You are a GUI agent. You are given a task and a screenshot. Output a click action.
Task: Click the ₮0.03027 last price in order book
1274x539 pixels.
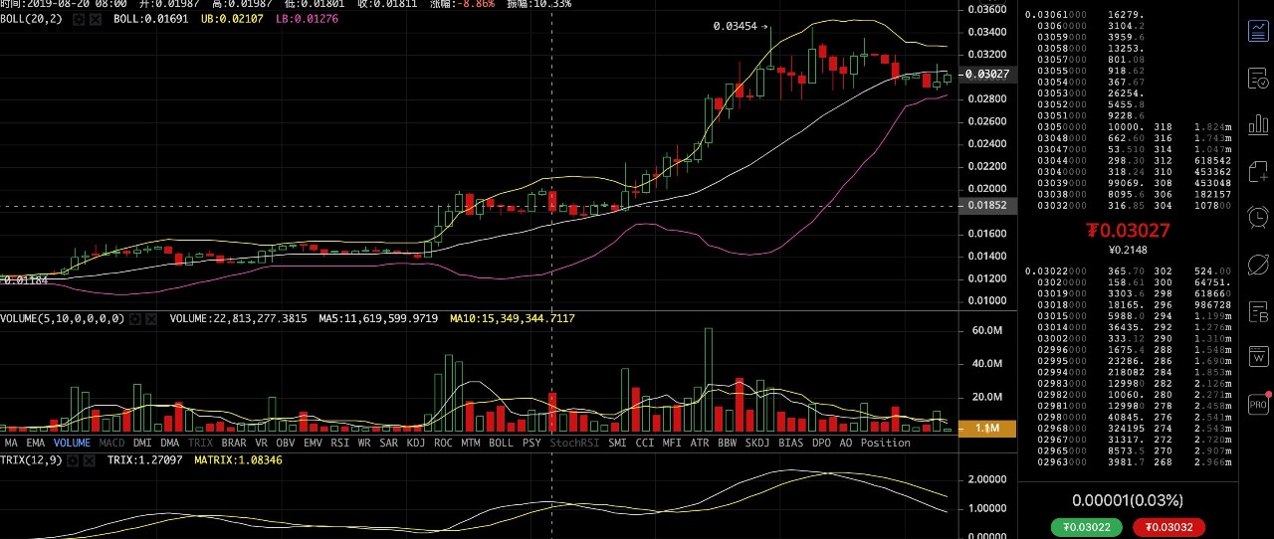(1128, 231)
